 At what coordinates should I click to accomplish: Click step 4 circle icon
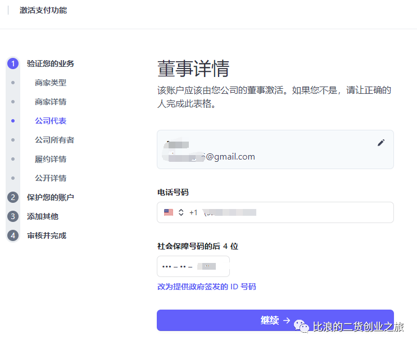pos(13,235)
